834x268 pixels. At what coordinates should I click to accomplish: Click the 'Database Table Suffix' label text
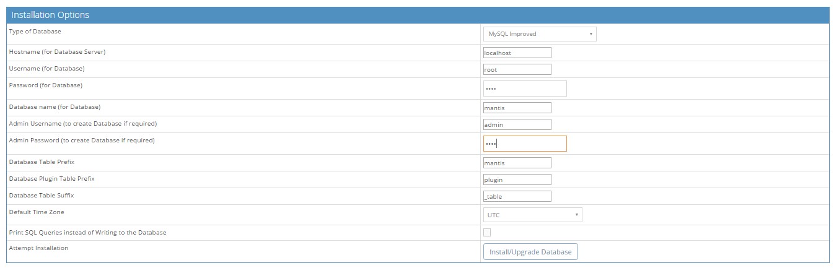click(42, 196)
